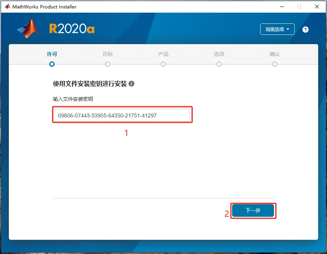Click the 目标 step circle marker
The image size is (327, 254).
click(108, 64)
